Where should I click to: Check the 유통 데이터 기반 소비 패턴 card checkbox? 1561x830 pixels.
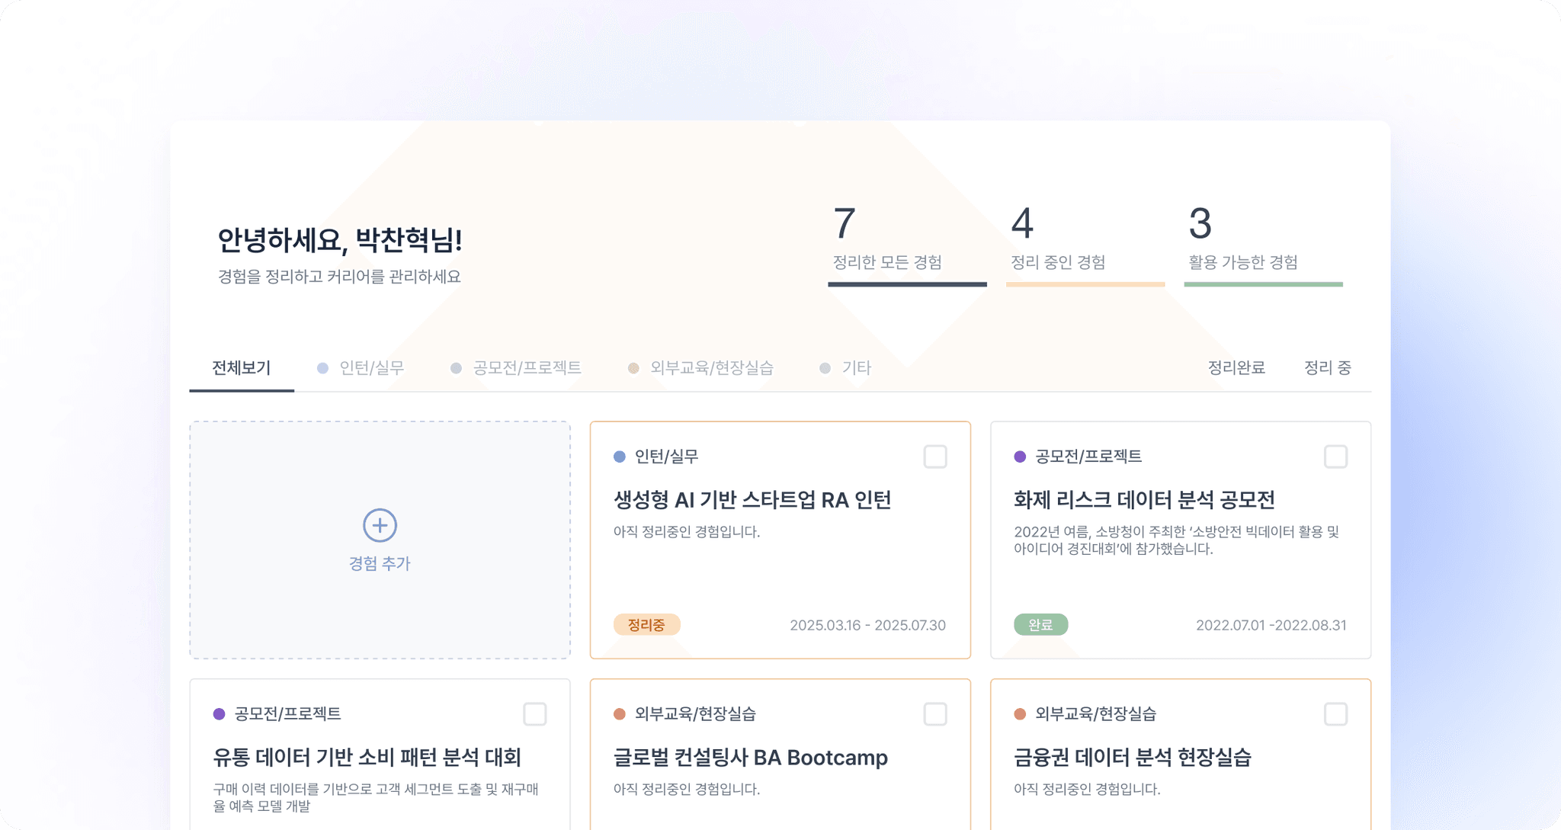coord(535,714)
